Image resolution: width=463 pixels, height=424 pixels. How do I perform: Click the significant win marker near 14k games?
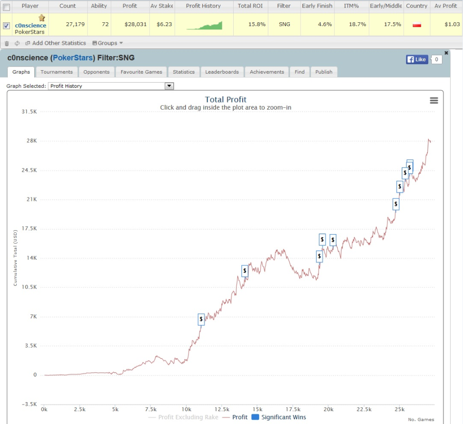245,271
